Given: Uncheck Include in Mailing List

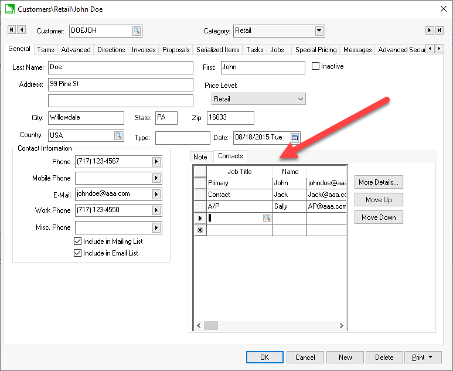Looking at the screenshot, I should [x=78, y=241].
